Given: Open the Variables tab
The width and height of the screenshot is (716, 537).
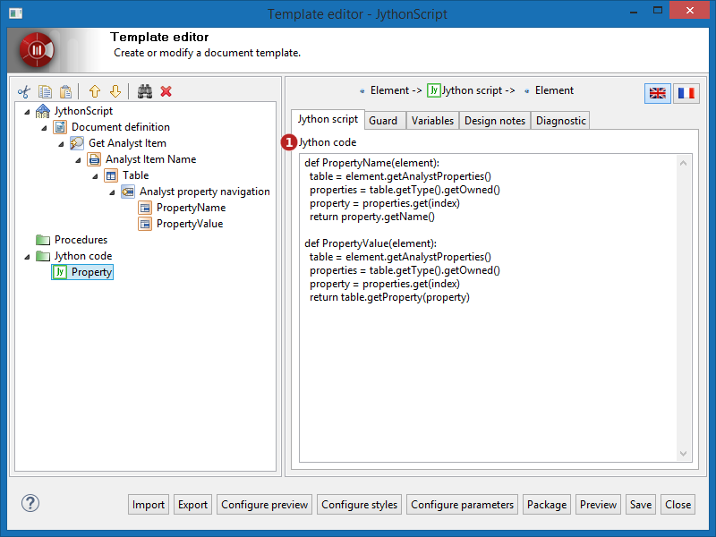Looking at the screenshot, I should pos(432,121).
